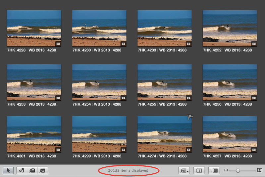Click the large thumbnail size icon
Viewport: 265px width, 177px height.
(x=260, y=170)
